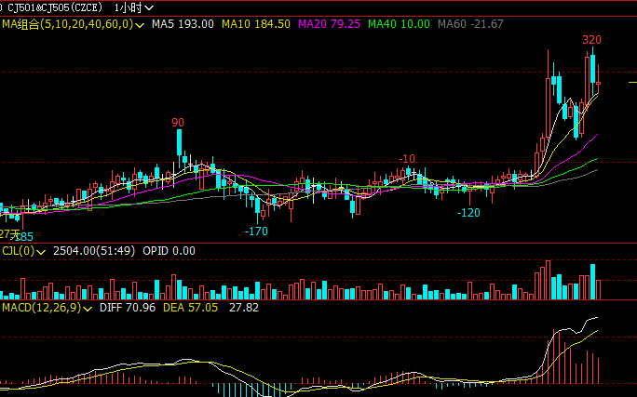
Task: Select the -170 low price marker
Action: click(256, 231)
